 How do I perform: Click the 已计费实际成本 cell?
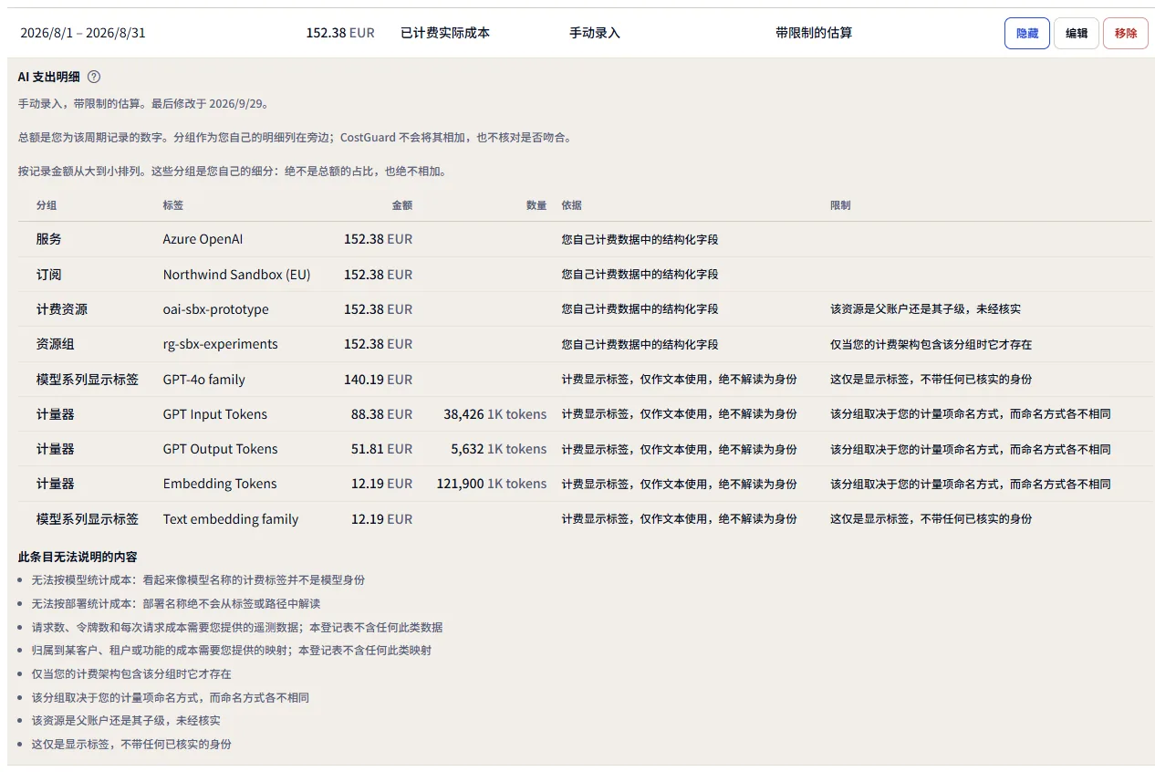pyautogui.click(x=445, y=33)
